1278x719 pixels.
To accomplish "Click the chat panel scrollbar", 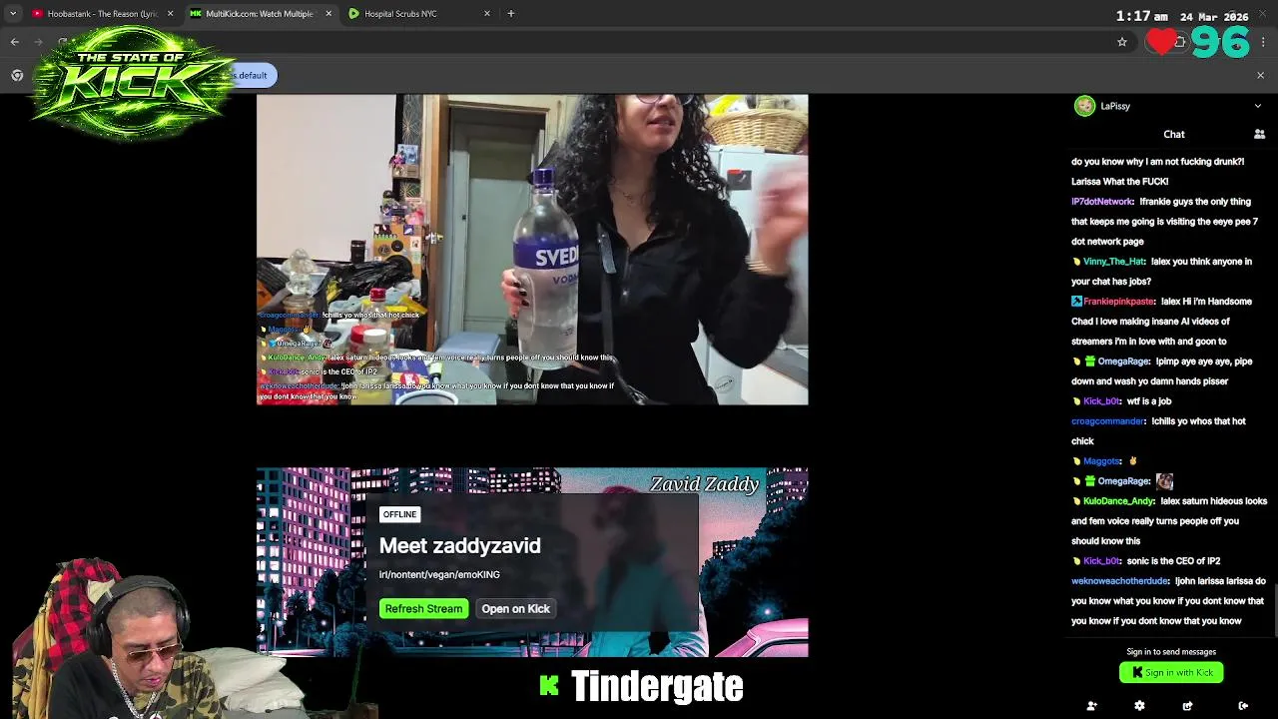I will (x=1274, y=609).
